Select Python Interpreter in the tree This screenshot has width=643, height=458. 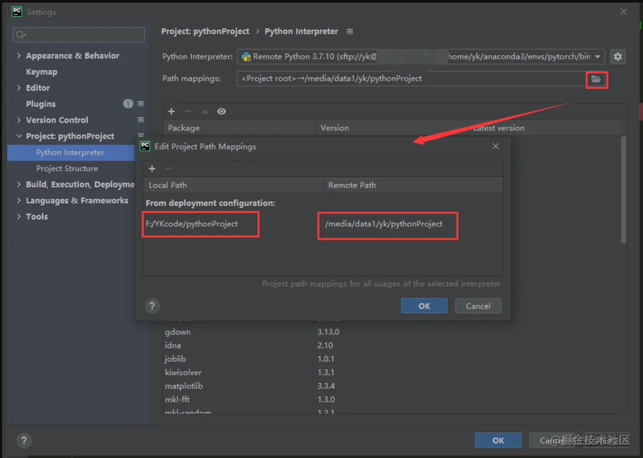coord(71,152)
